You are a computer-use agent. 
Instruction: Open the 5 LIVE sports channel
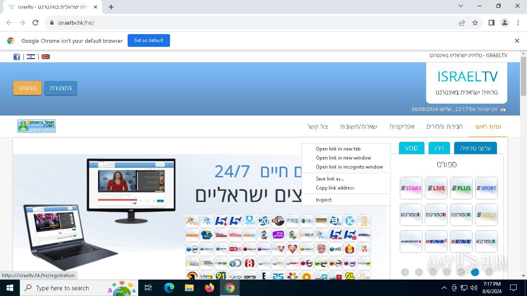pyautogui.click(x=436, y=188)
